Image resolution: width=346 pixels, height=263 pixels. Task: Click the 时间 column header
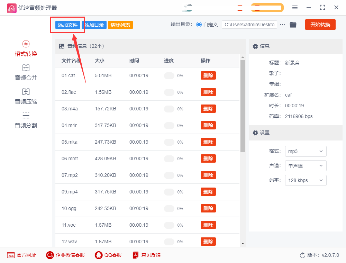coord(134,61)
